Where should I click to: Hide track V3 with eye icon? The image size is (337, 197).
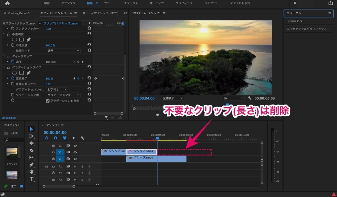pos(75,146)
